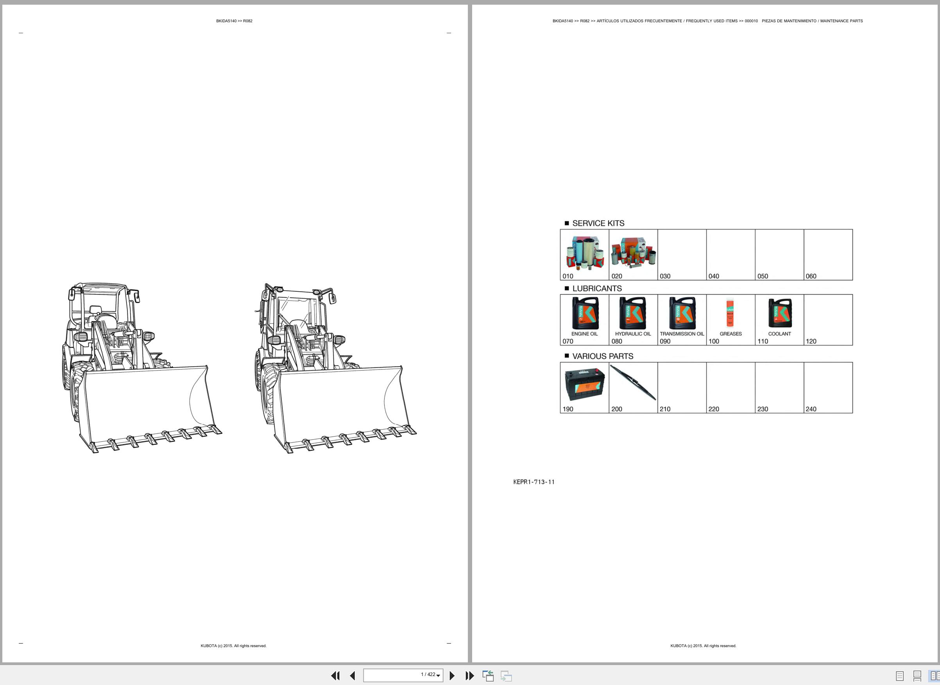
Task: Open battery part 190
Action: (x=584, y=388)
